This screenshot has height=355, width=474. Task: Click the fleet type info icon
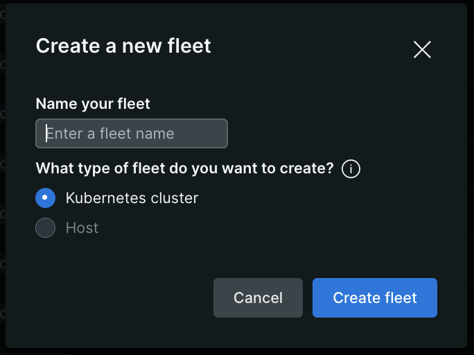351,168
